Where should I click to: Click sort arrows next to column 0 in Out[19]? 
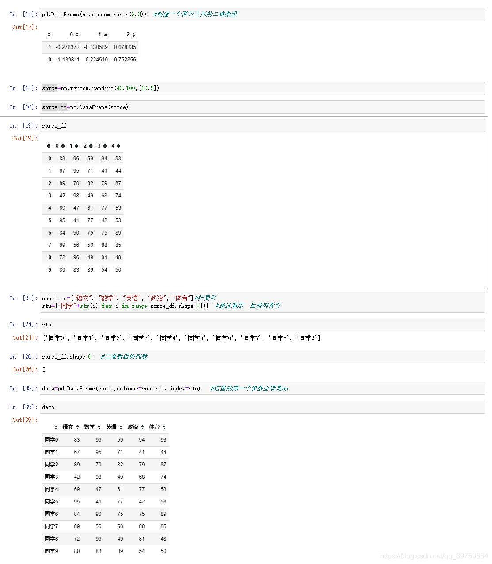(x=63, y=146)
